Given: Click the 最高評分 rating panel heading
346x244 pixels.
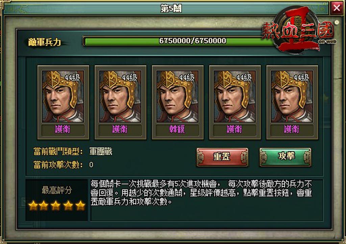Looking at the screenshot, I should (x=57, y=190).
